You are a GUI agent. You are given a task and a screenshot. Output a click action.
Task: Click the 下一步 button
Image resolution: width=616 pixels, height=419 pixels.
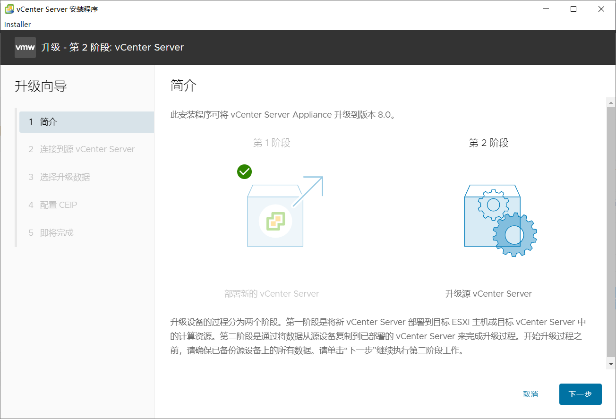click(580, 394)
